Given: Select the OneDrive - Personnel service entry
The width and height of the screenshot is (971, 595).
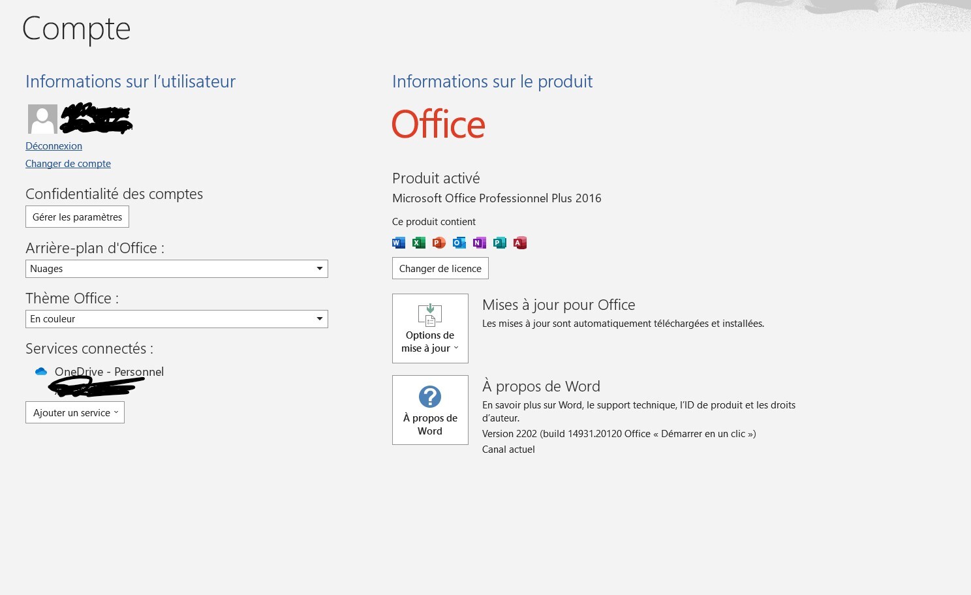Looking at the screenshot, I should (x=109, y=372).
